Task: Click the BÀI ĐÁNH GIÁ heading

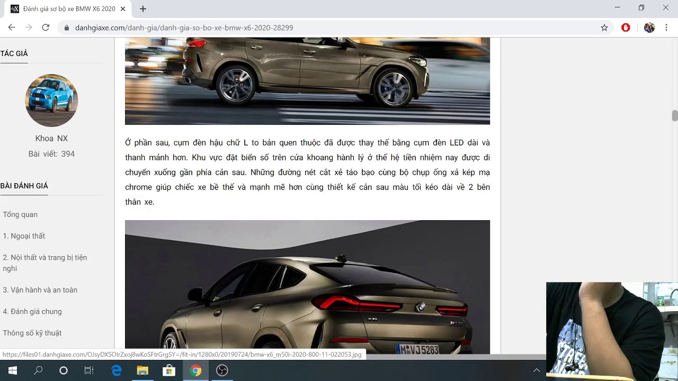Action: tap(24, 186)
